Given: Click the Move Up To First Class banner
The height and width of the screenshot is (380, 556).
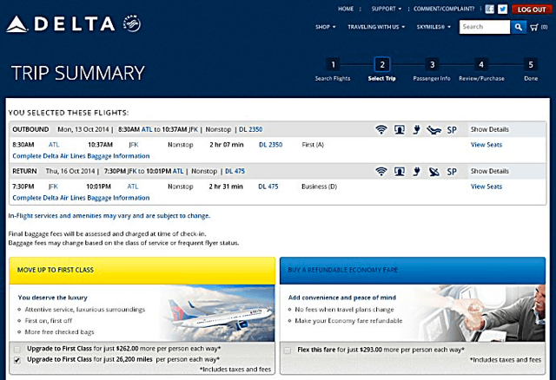Looking at the screenshot, I should [x=142, y=270].
